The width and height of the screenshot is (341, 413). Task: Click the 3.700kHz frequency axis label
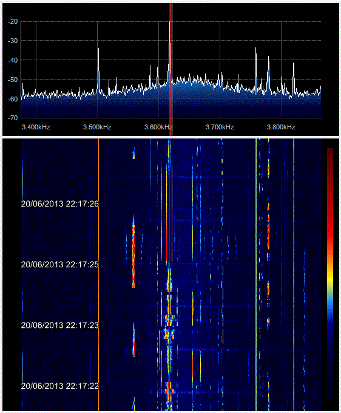click(220, 127)
